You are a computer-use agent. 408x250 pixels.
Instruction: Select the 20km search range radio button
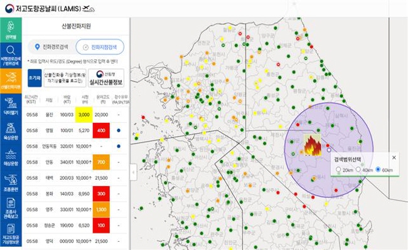click(x=338, y=170)
